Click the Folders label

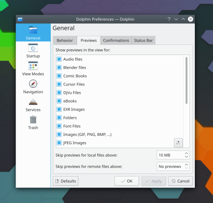click(70, 118)
